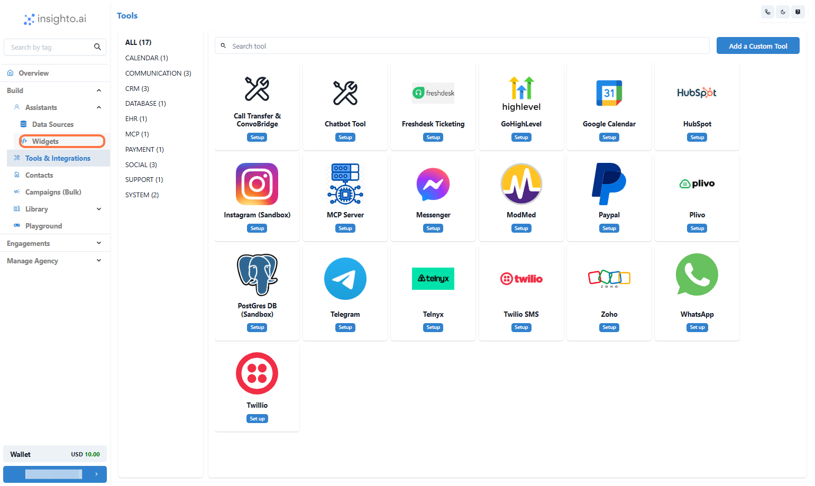Collapse the Build section chevron
815x486 pixels.
coord(98,90)
